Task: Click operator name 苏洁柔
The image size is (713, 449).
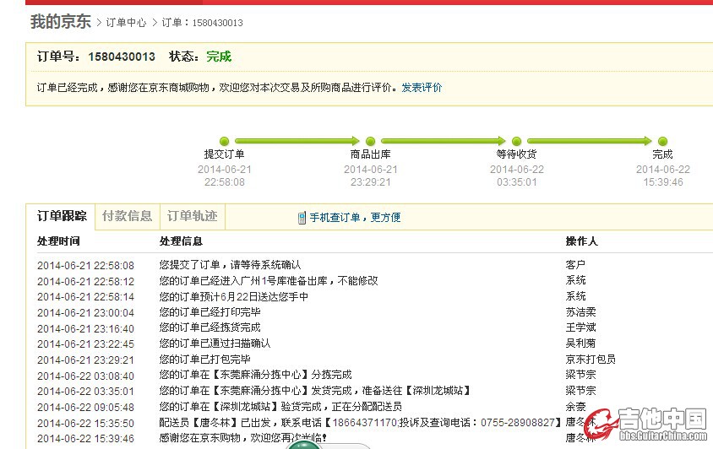Action: 580,312
